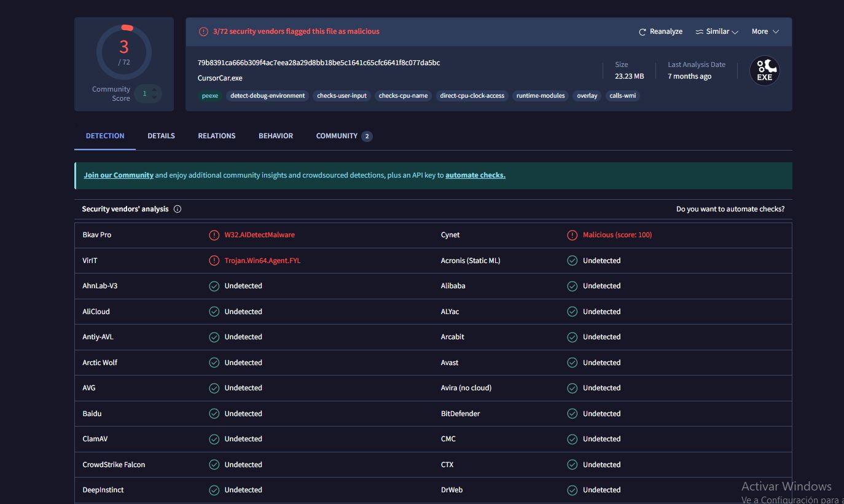Click the check icon in Antiy-AVL row

(x=214, y=337)
